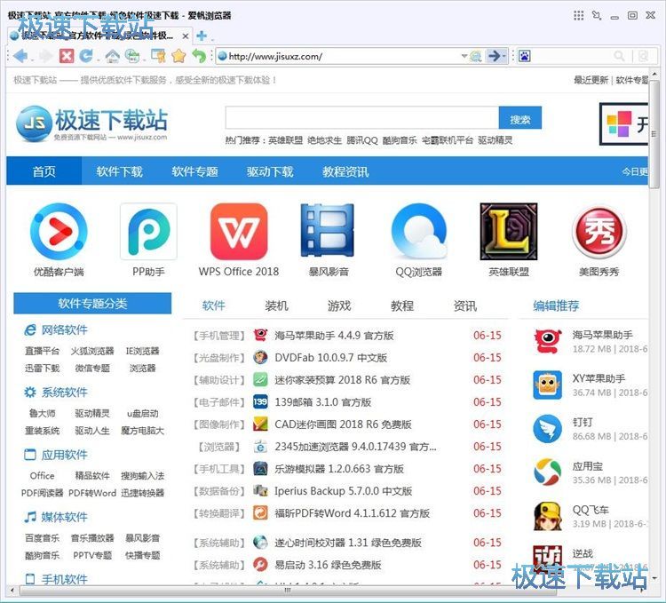This screenshot has width=666, height=603.
Task: Switch to the 资讯 list tab
Action: [x=465, y=305]
